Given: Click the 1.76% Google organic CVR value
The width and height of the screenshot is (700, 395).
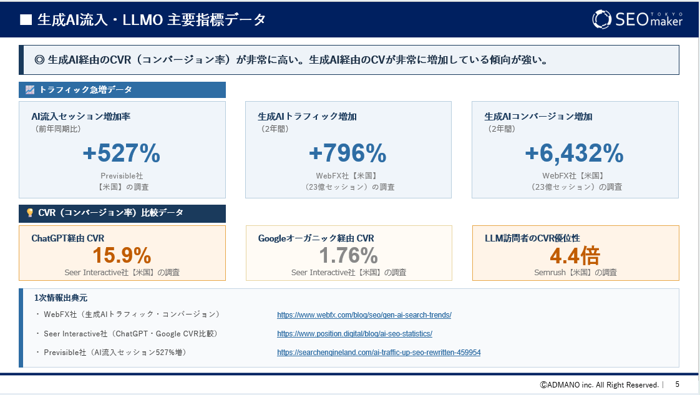Looking at the screenshot, I should [348, 255].
